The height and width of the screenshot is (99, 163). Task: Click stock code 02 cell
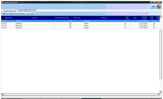(77, 23)
